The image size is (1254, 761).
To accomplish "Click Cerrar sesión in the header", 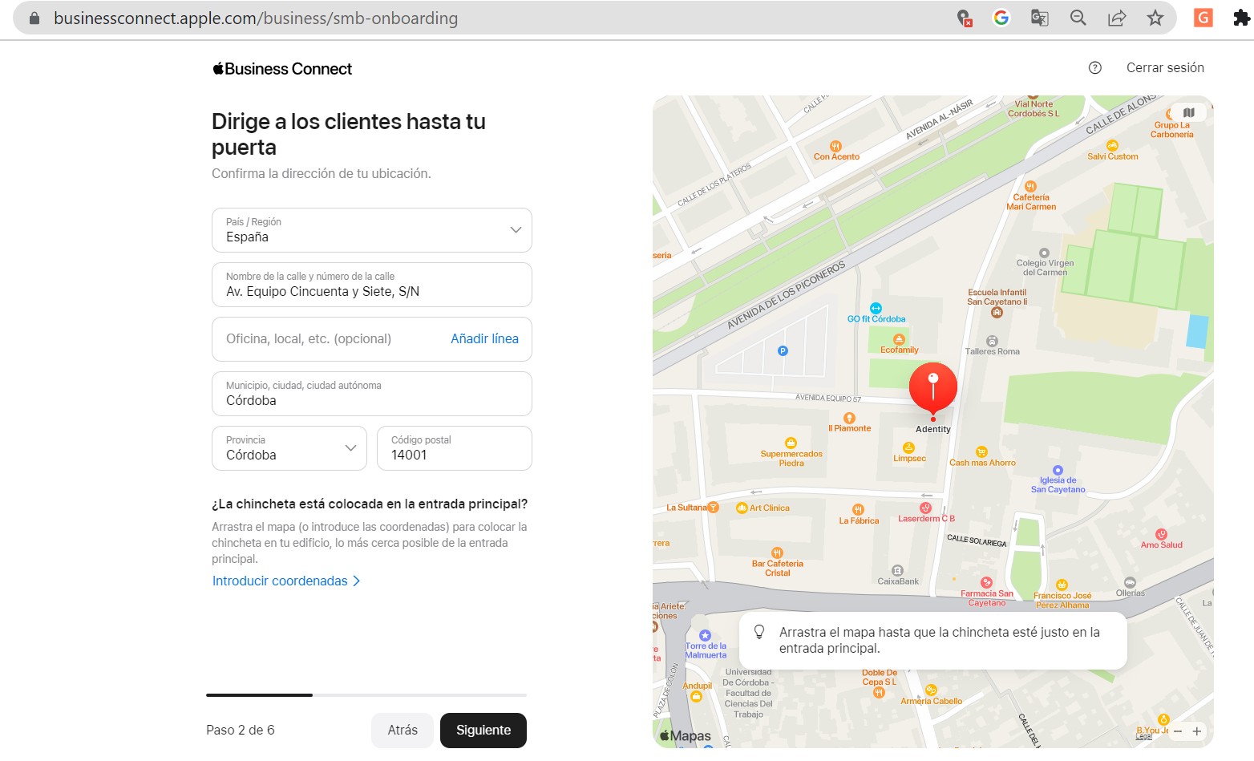I will coord(1164,68).
